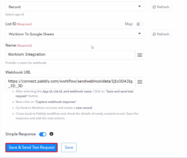
Task: Open the hamburger menu beside Webhook URL
Action: 140,82
